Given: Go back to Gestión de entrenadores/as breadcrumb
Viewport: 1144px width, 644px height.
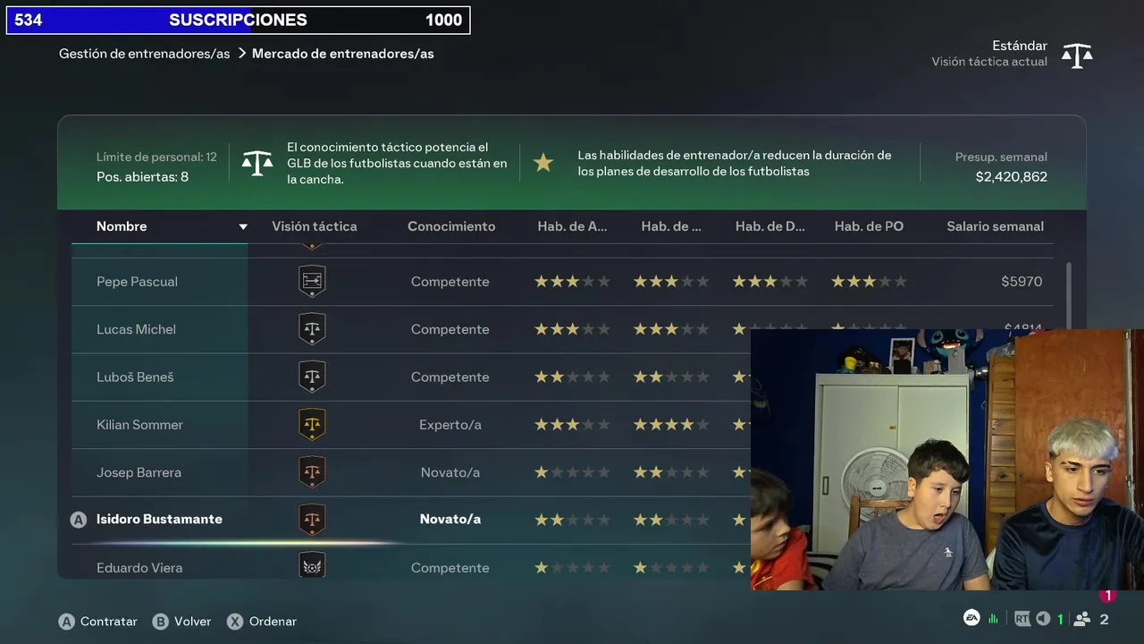Looking at the screenshot, I should (x=145, y=54).
